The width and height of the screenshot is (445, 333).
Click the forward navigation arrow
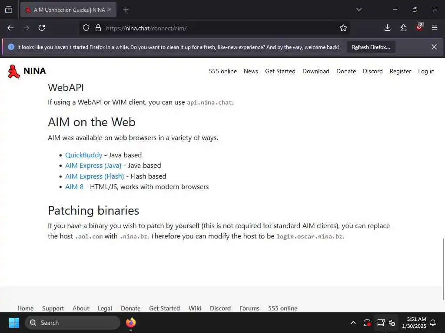(x=26, y=28)
